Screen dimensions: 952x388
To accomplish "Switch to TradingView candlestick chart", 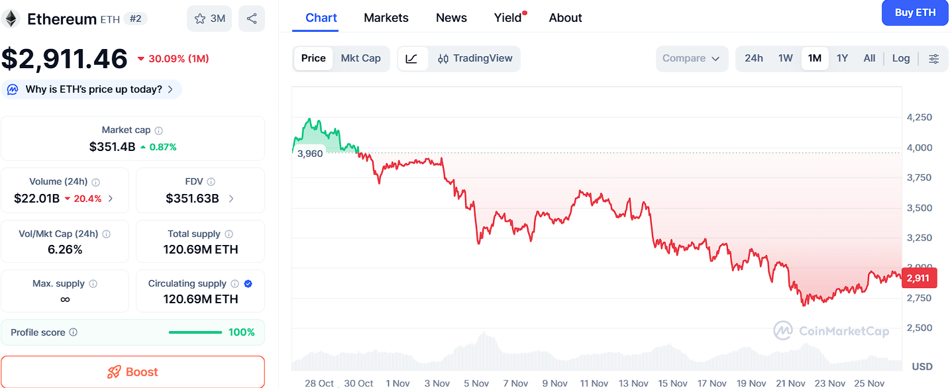I will (475, 58).
